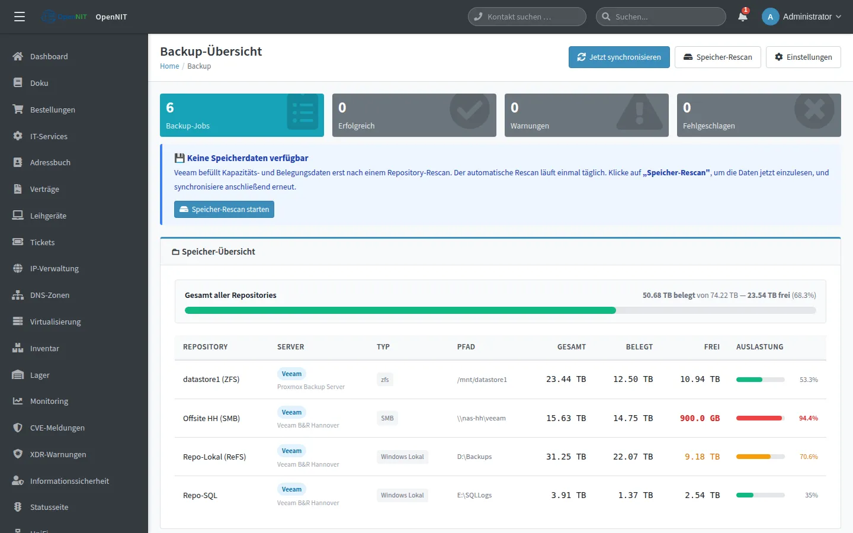Click the Informationssicherheit user-lock icon
Image resolution: width=853 pixels, height=533 pixels.
click(x=18, y=481)
